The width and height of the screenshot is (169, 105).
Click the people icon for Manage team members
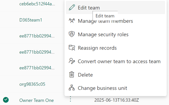coord(72,21)
